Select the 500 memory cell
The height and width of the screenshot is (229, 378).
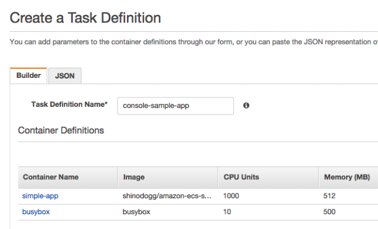(330, 212)
